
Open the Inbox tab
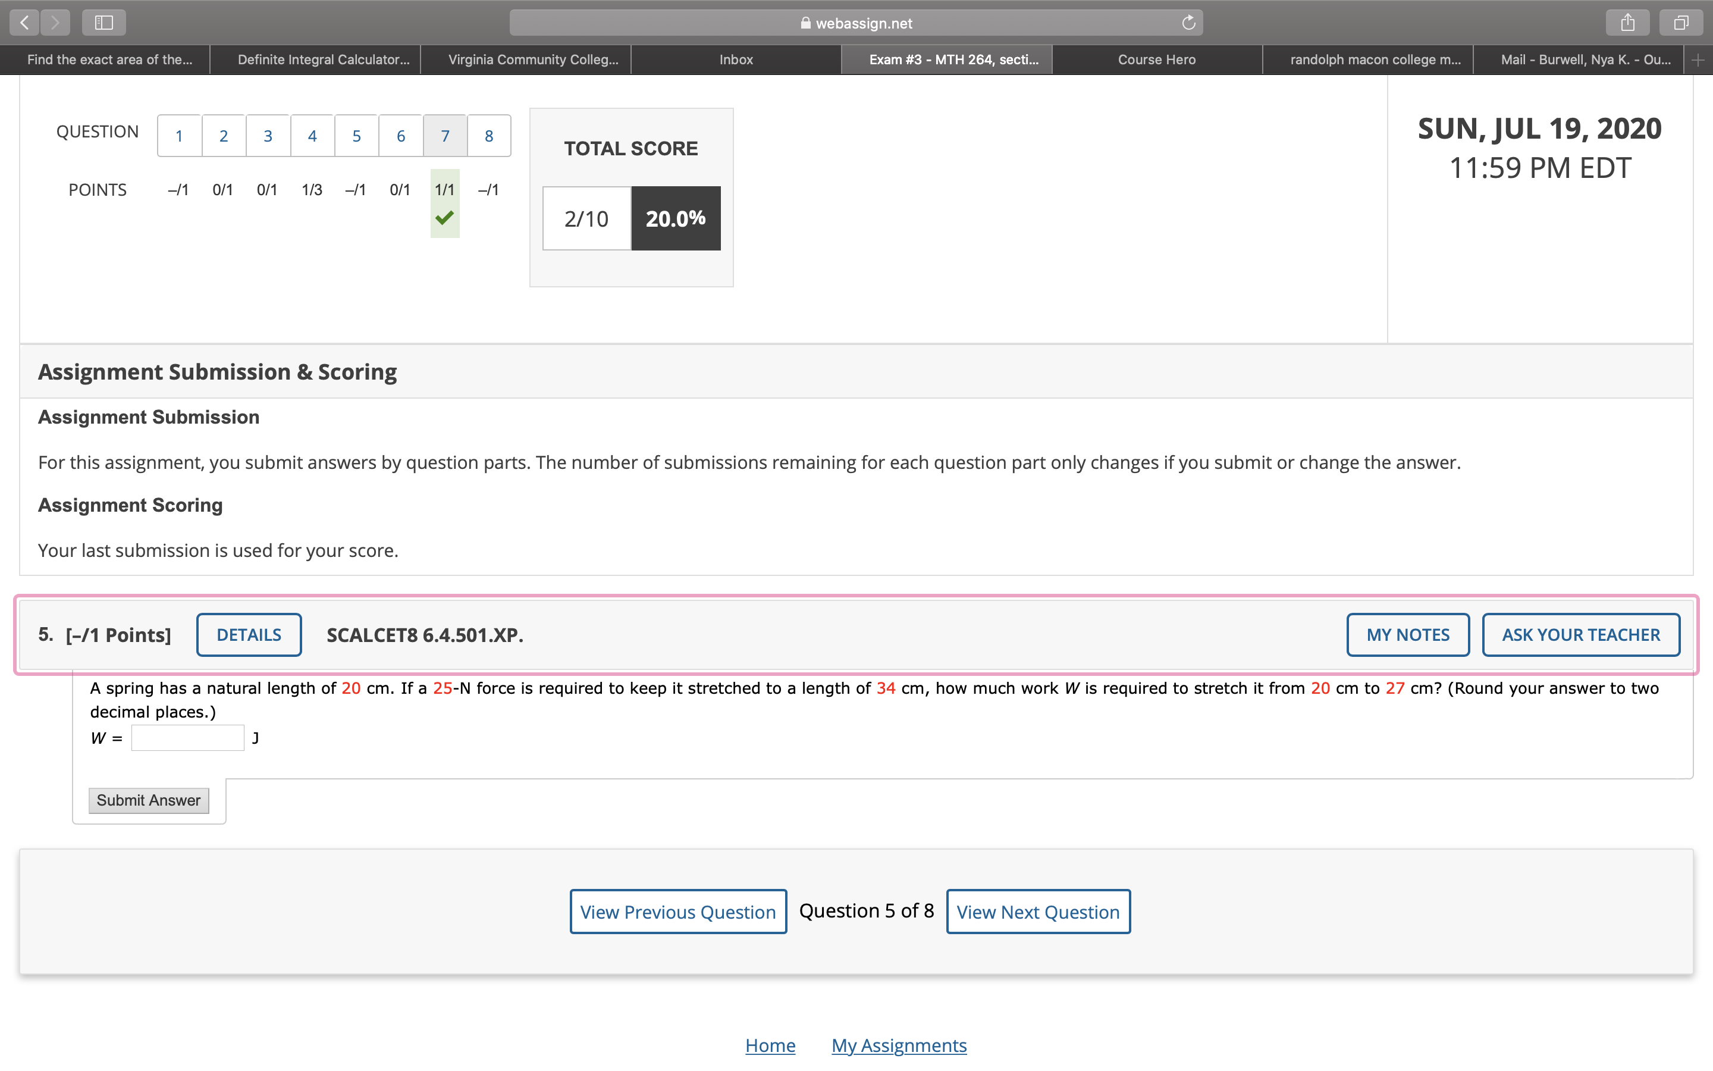click(735, 60)
